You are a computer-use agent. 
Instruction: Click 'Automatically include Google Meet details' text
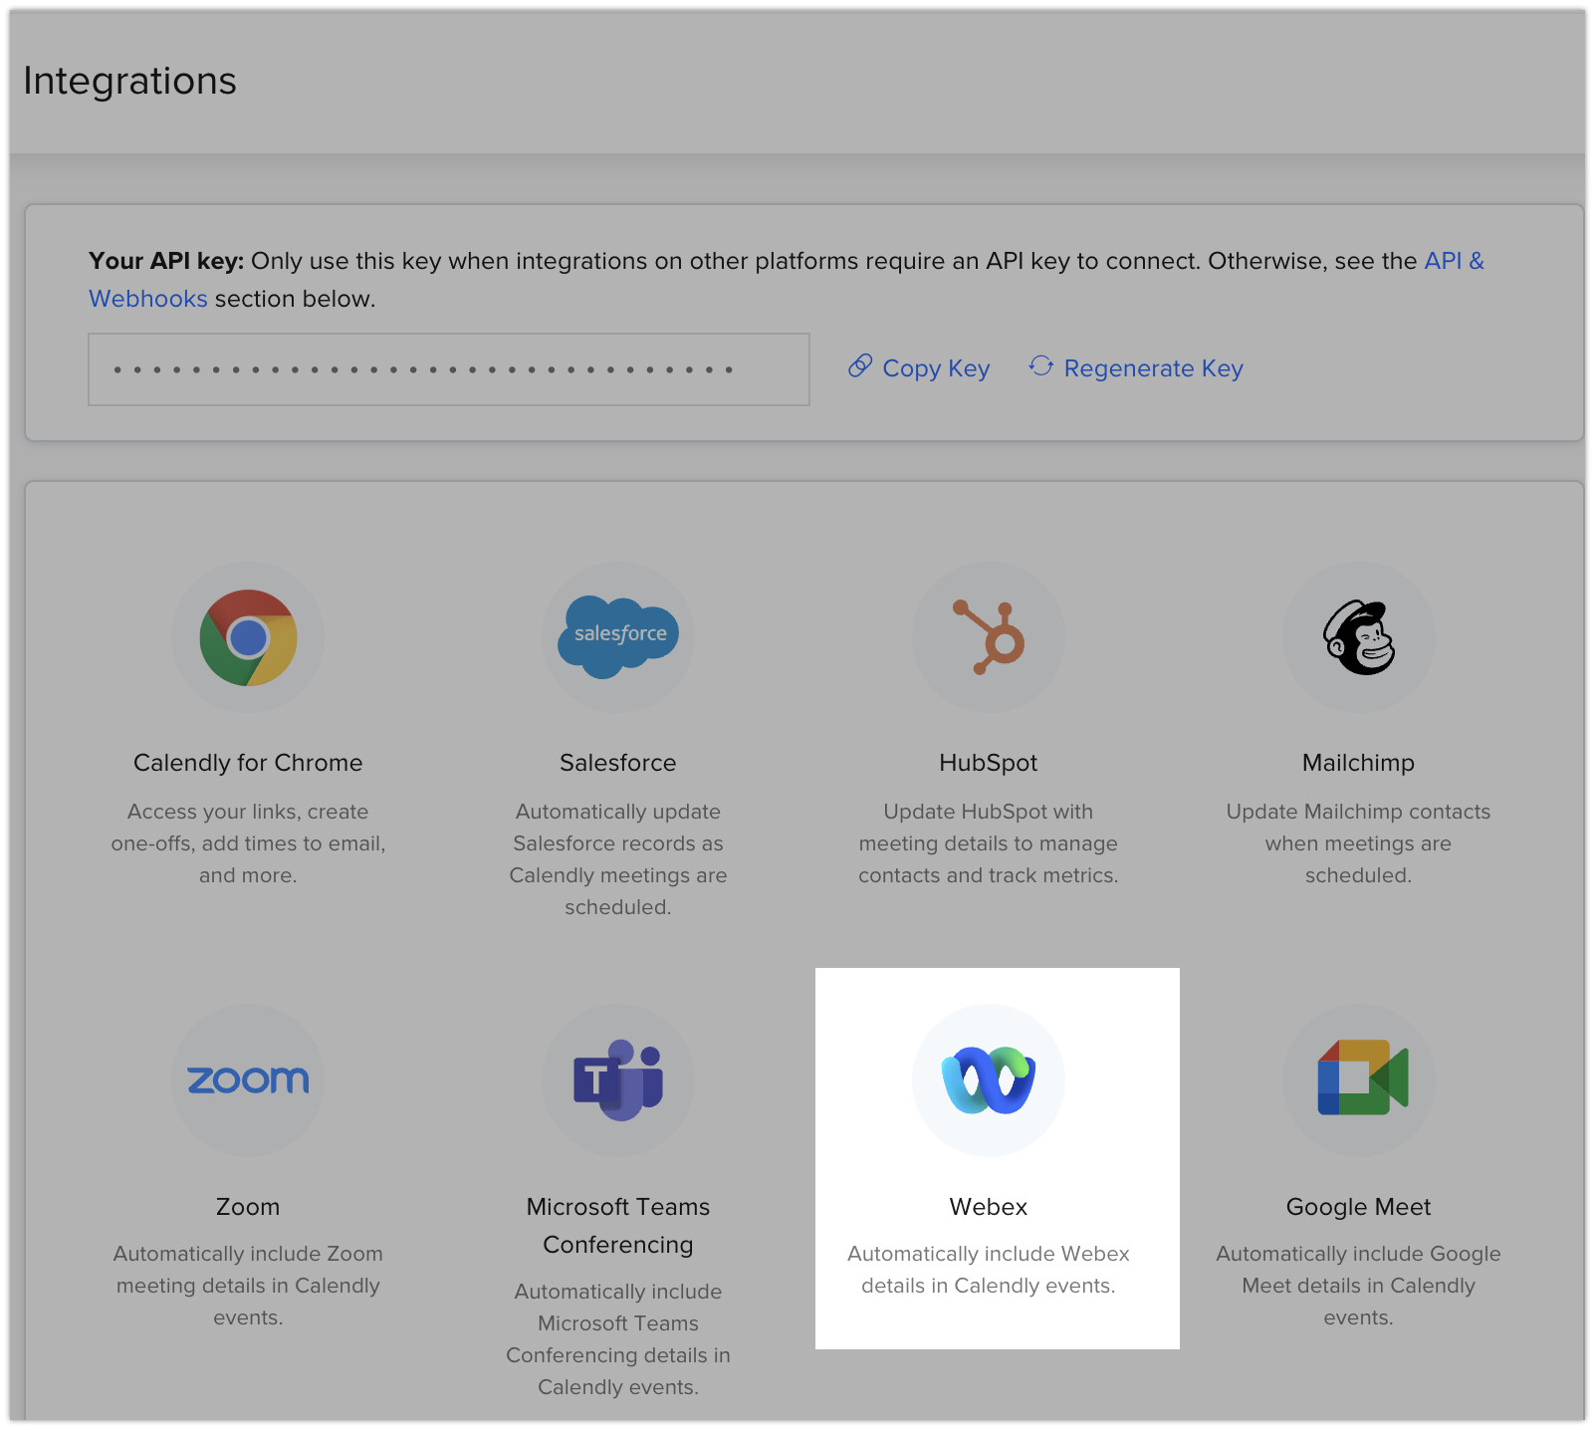(1359, 1286)
